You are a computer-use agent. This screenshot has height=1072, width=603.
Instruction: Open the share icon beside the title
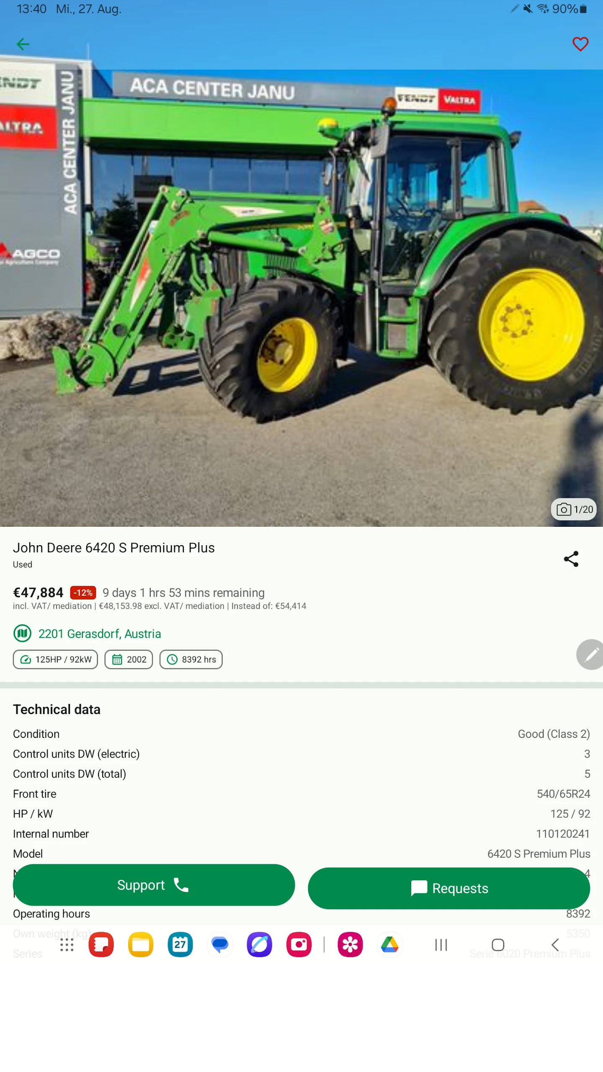point(571,559)
